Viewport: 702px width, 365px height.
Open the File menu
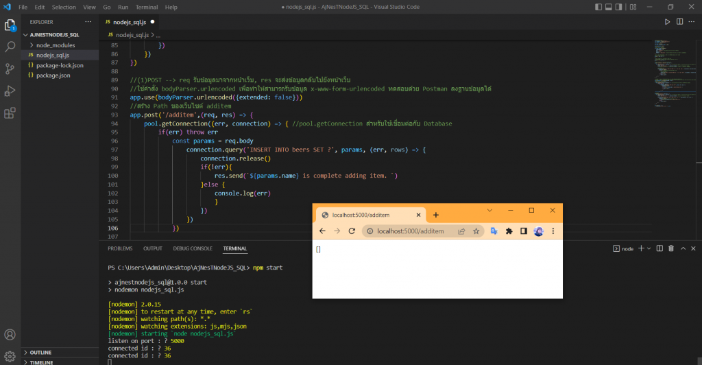[23, 7]
